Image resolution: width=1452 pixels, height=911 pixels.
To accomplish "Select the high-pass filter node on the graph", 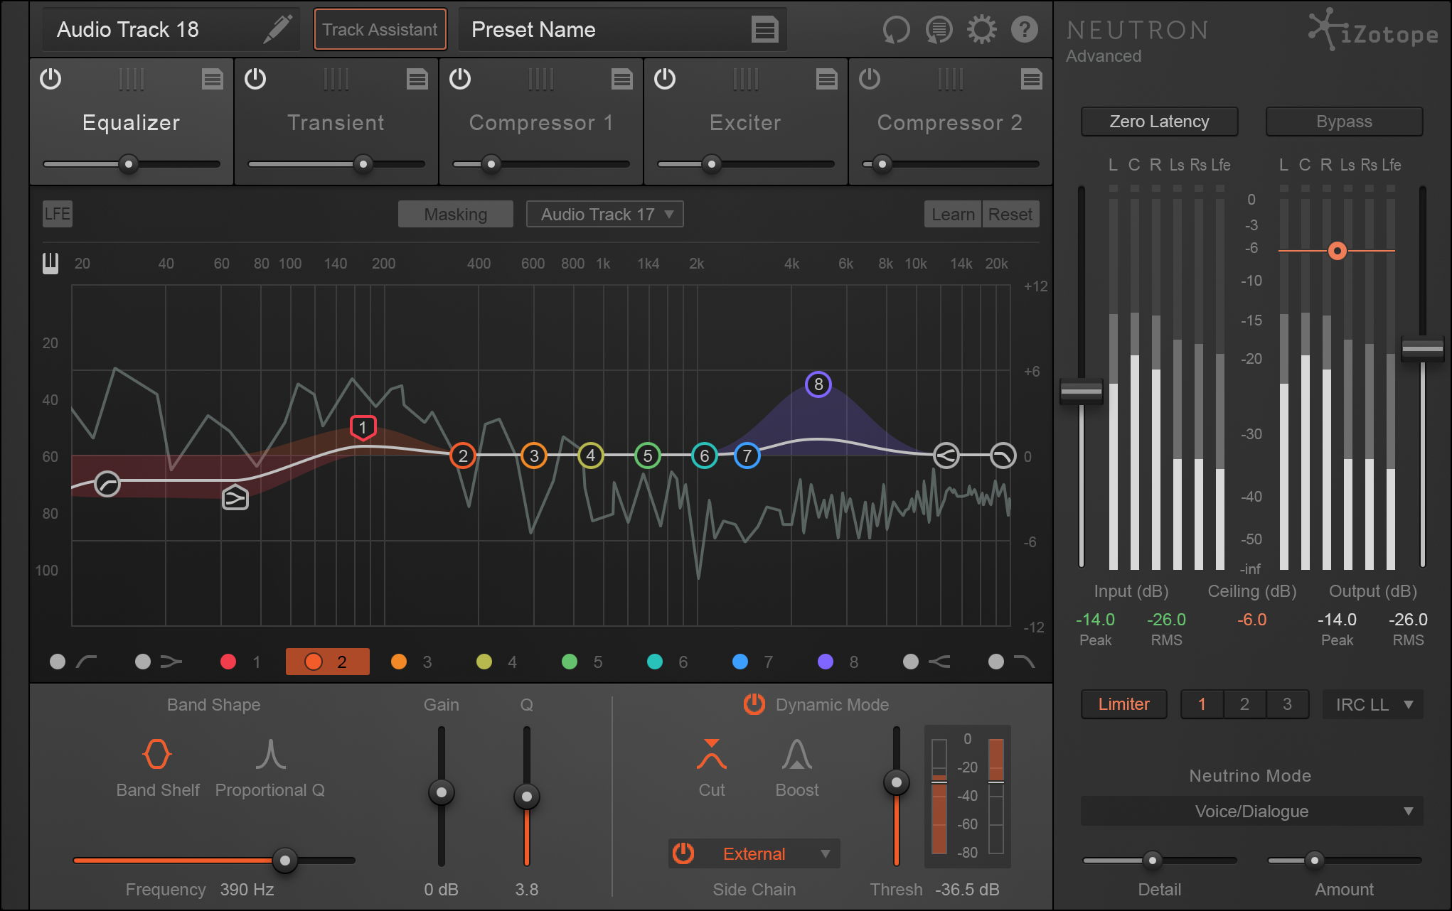I will click(x=107, y=484).
